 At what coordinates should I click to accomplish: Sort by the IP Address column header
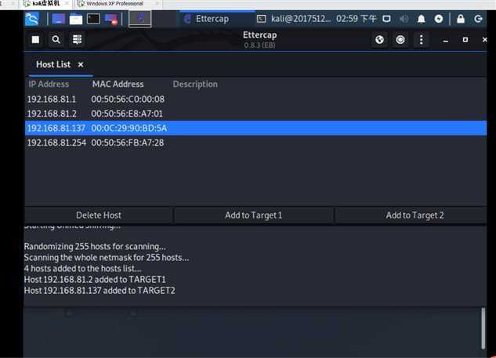pyautogui.click(x=49, y=84)
